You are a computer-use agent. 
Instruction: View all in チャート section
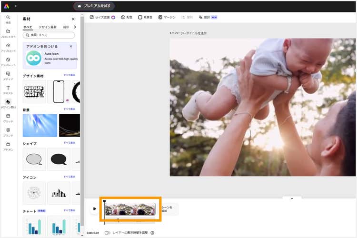click(x=69, y=210)
